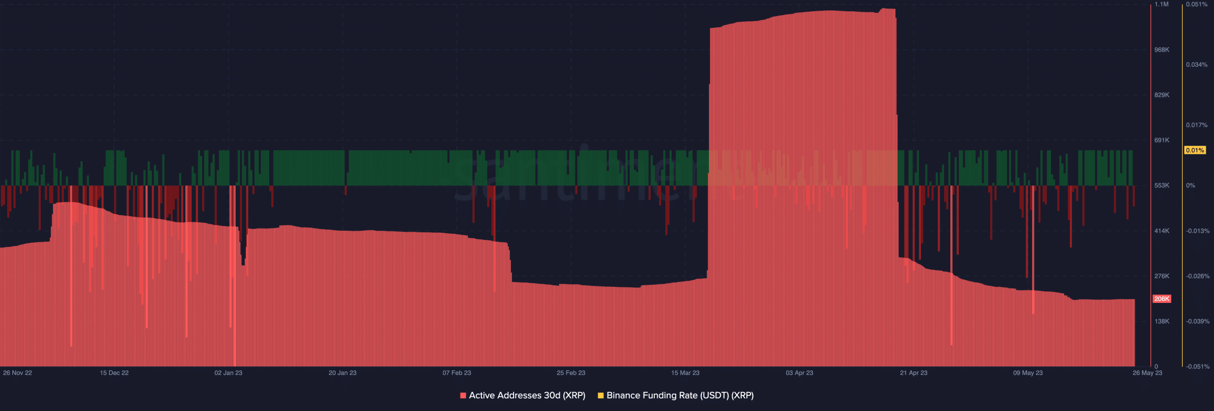1214x411 pixels.
Task: Click the 1.1M axis value
Action: click(x=1161, y=4)
